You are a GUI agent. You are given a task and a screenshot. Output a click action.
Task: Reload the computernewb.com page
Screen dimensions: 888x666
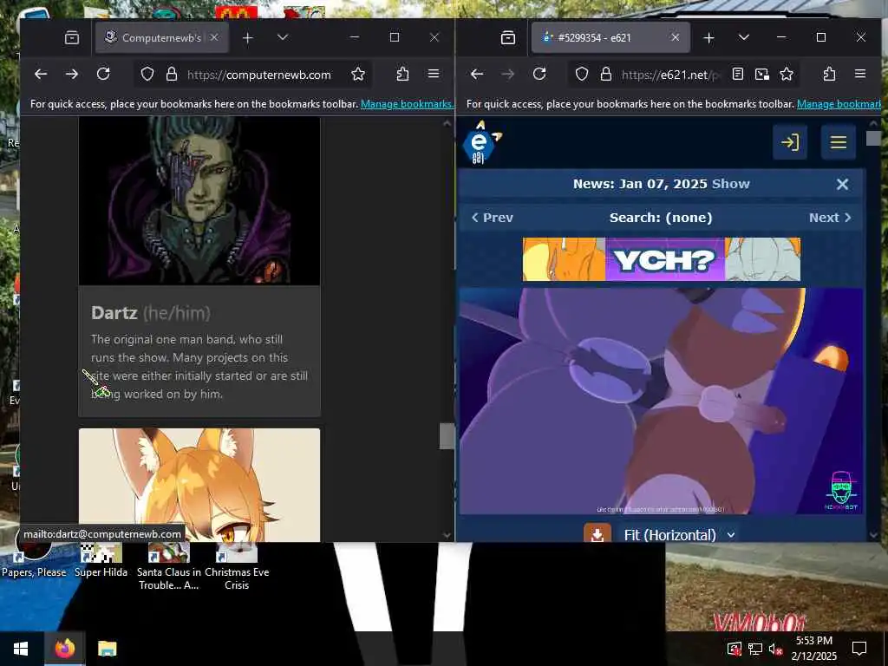point(103,75)
